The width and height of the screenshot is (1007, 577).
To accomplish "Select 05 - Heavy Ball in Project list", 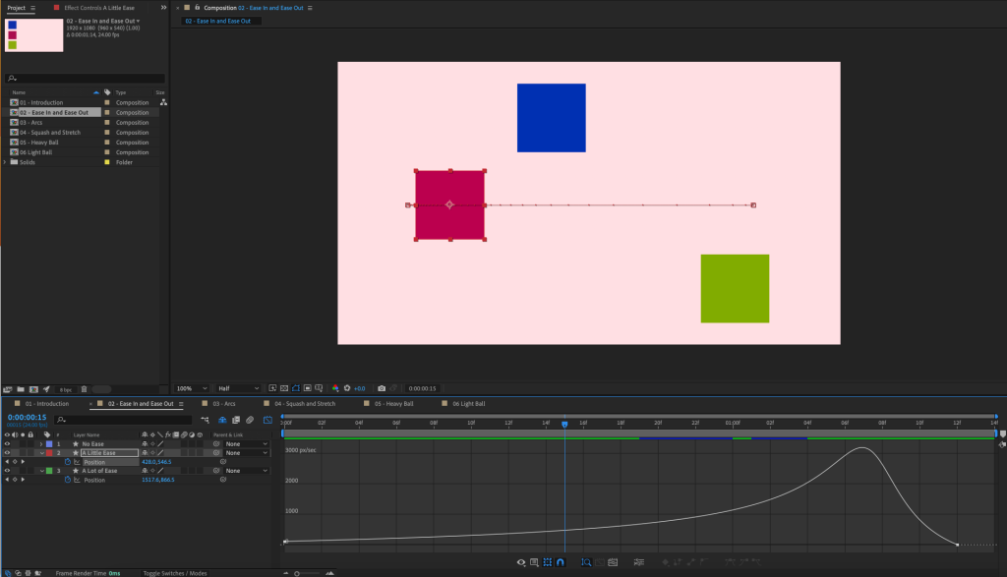I will [x=38, y=143].
